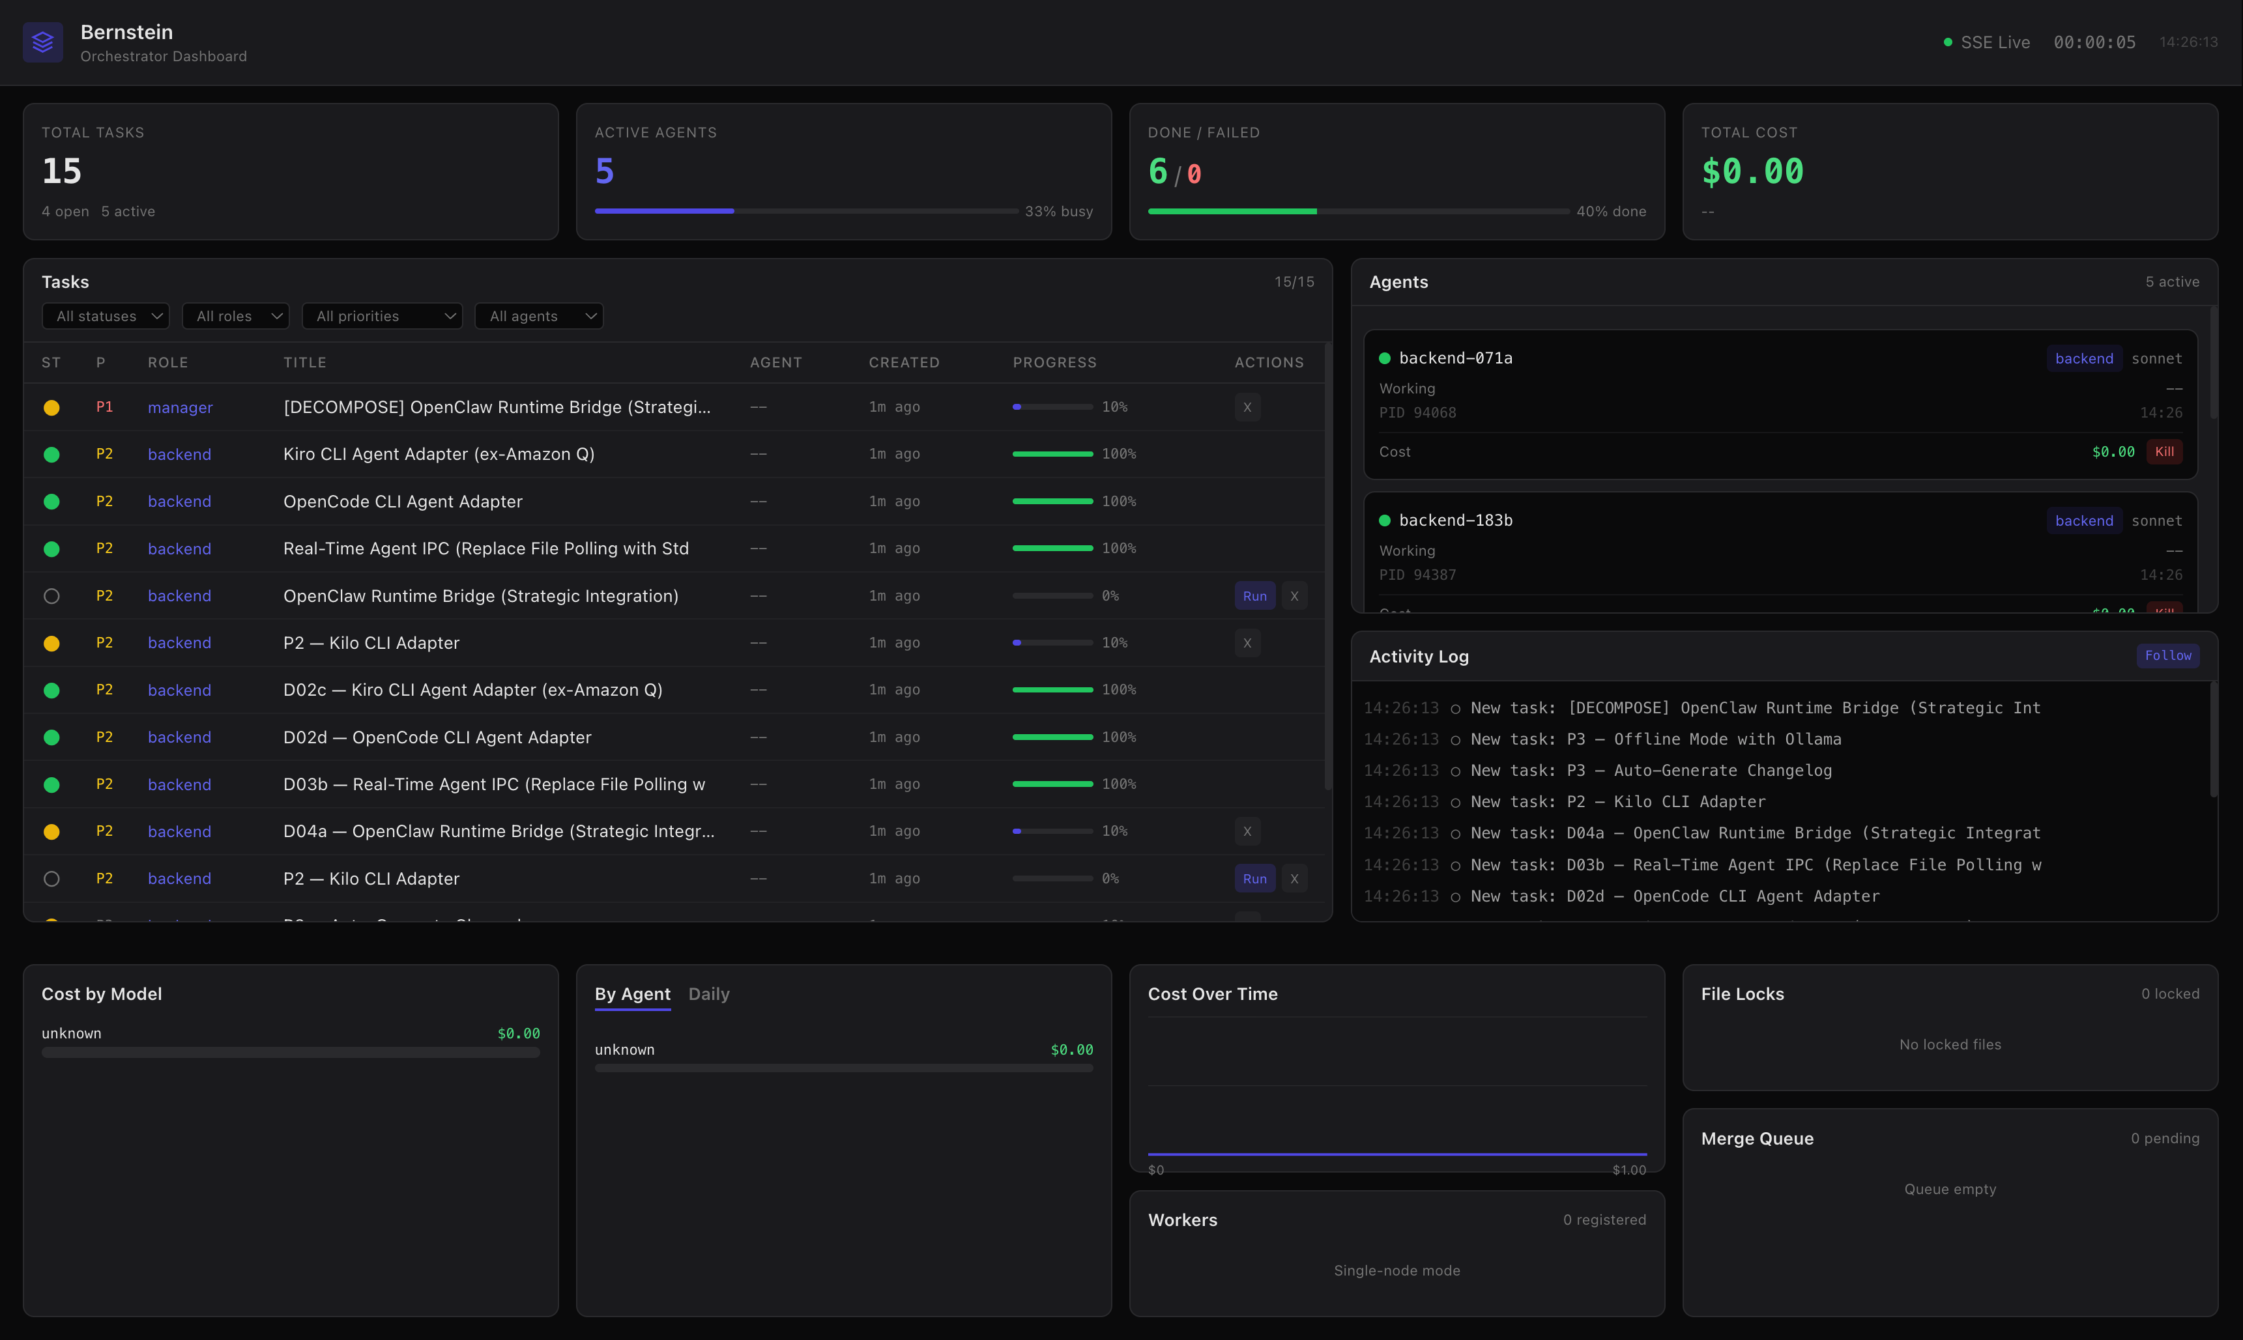The height and width of the screenshot is (1340, 2243).
Task: Click green dot beside backend-071a agent
Action: click(1384, 358)
